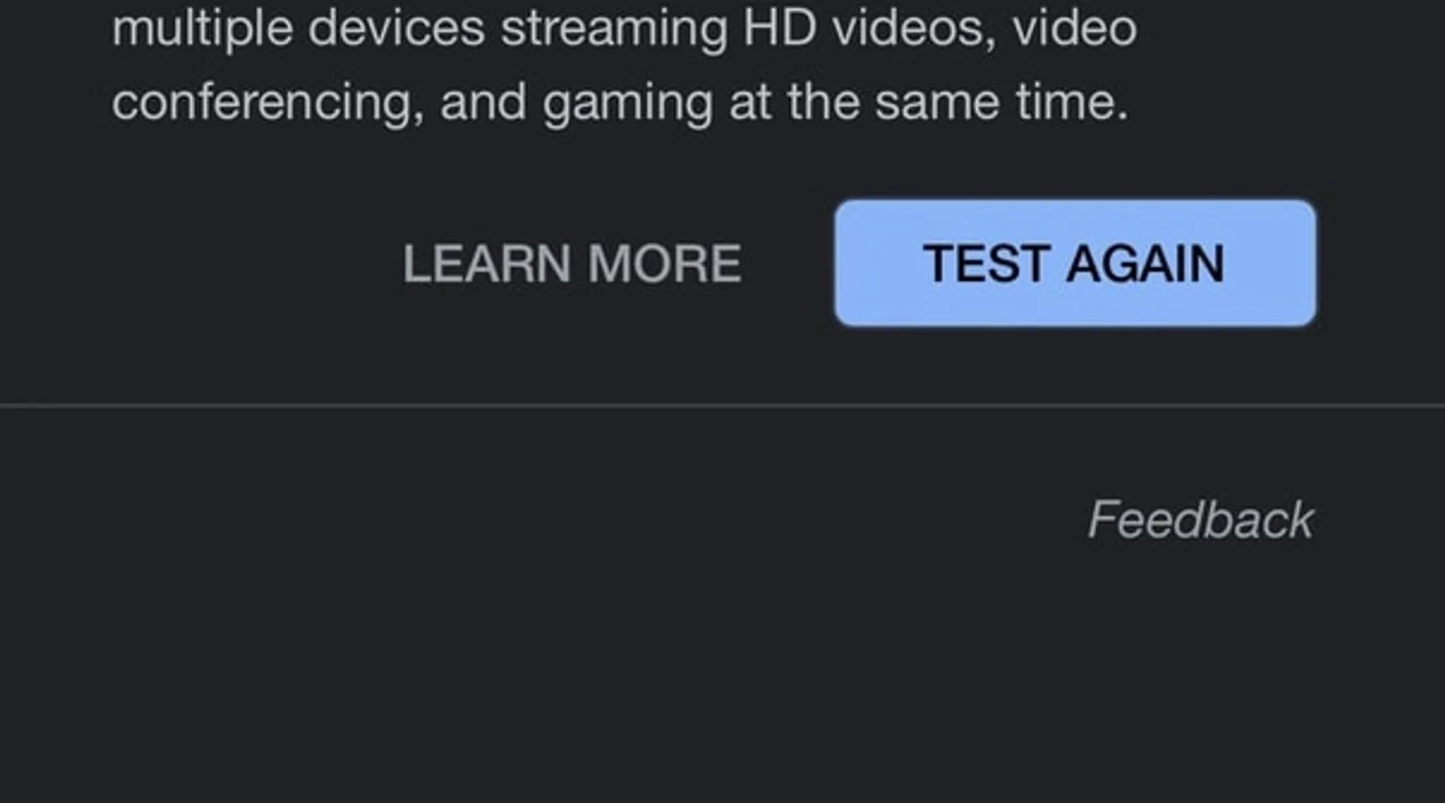Click the word 'video' ending the first line

pos(1074,27)
